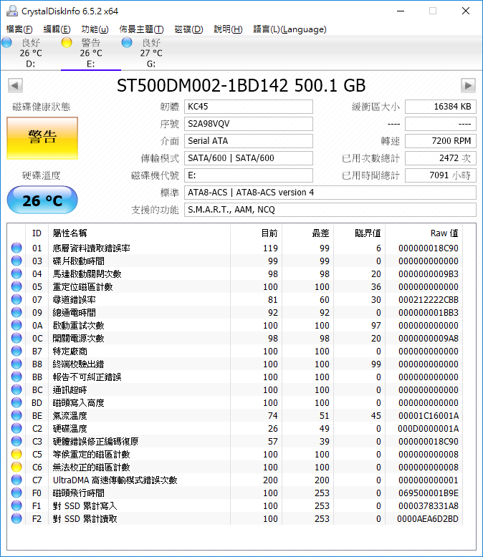This screenshot has height=557, width=483.
Task: Click status dot for attribute F1
Action: click(16, 505)
